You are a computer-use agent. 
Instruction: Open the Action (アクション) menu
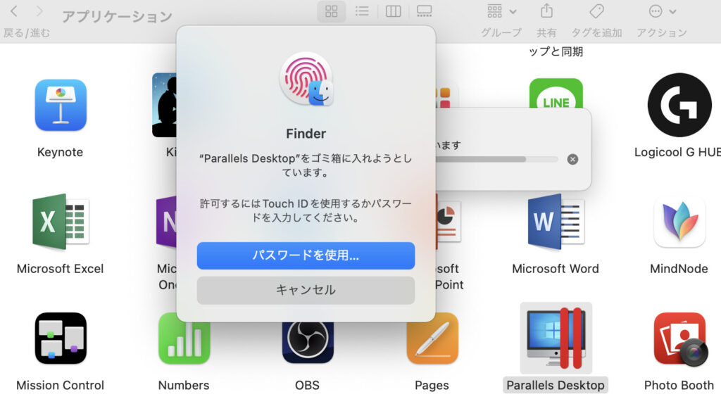point(662,11)
